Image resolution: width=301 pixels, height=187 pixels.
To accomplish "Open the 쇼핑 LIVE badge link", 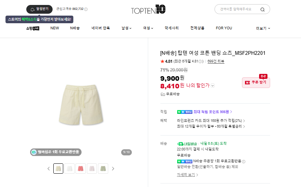I will click(x=33, y=29).
